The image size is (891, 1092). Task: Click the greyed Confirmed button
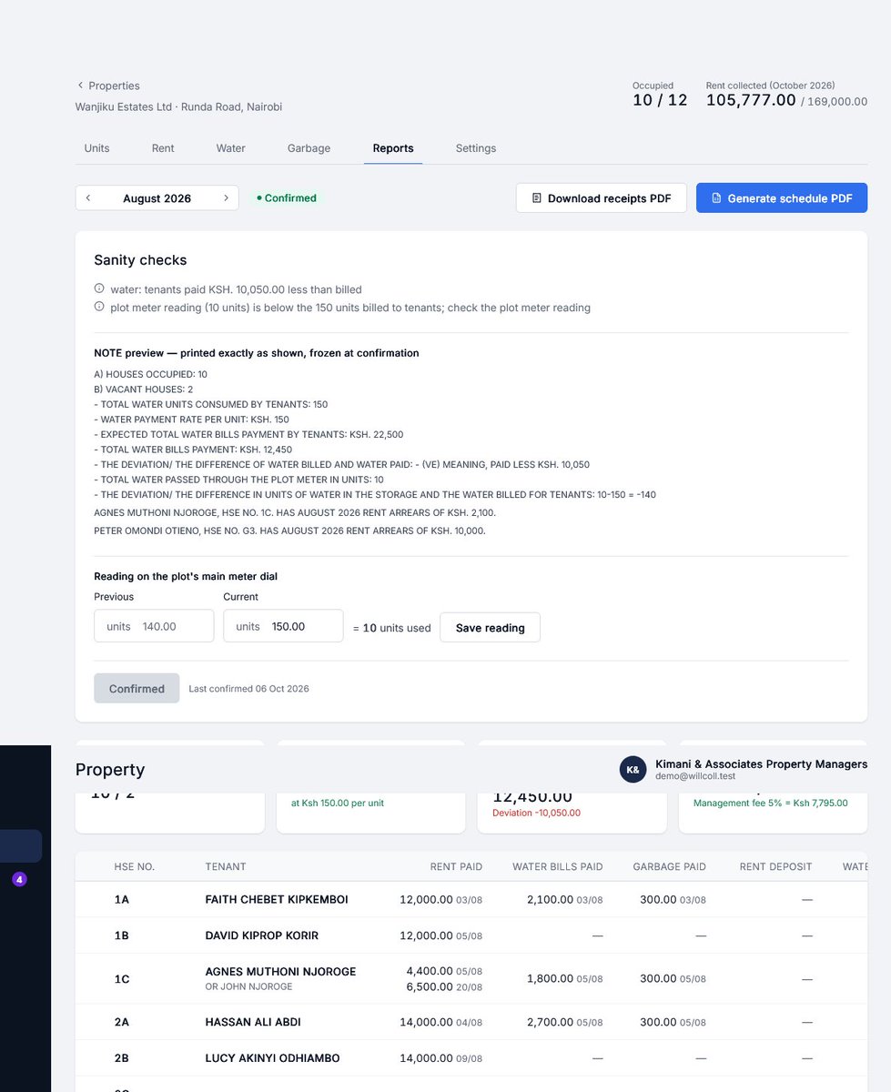tap(137, 689)
